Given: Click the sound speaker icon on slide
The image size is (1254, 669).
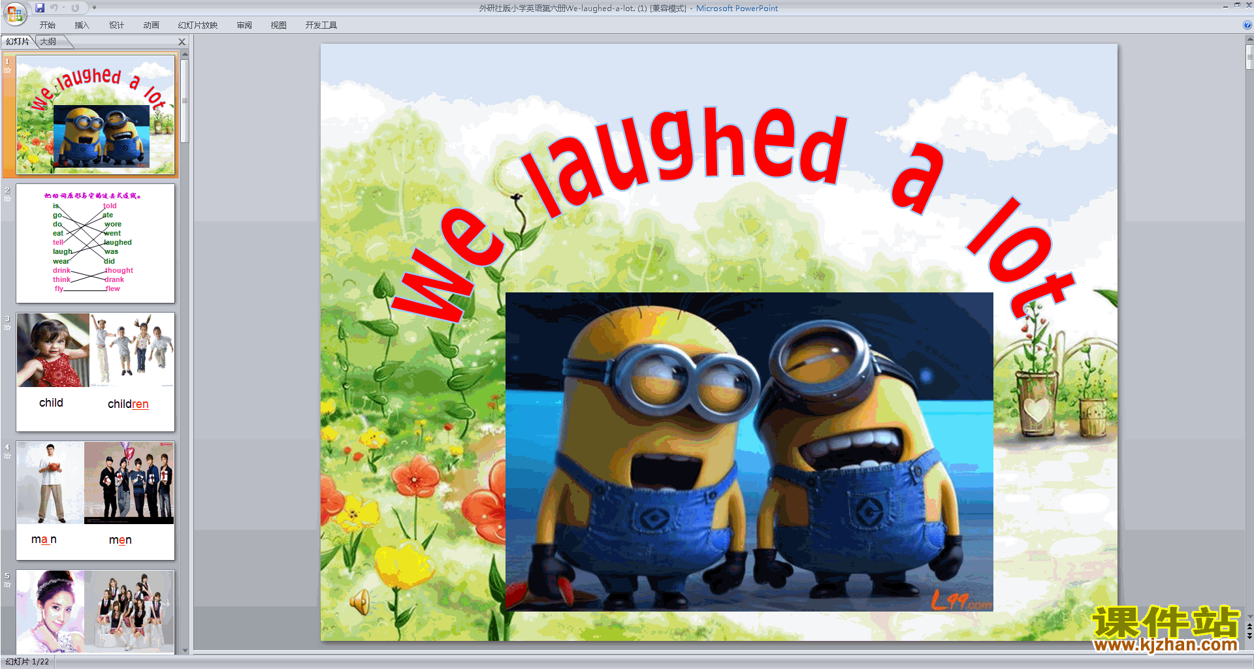Looking at the screenshot, I should tap(360, 602).
